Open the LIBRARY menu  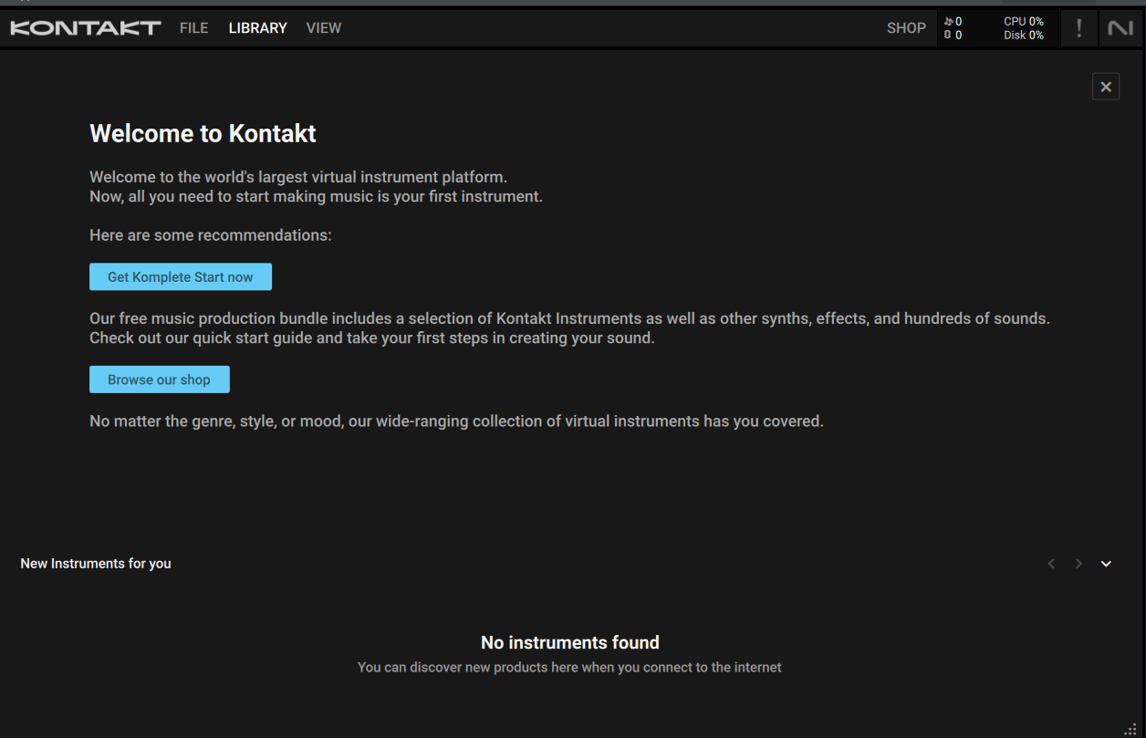tap(257, 28)
